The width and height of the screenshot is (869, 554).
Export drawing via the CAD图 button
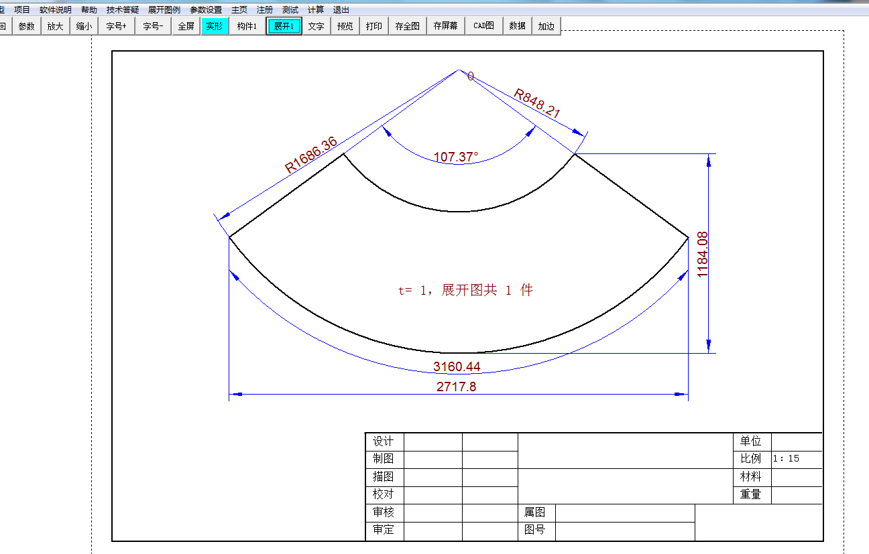483,25
